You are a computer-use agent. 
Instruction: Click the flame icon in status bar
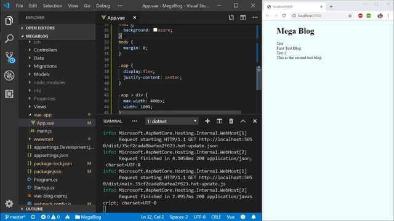(x=67, y=217)
